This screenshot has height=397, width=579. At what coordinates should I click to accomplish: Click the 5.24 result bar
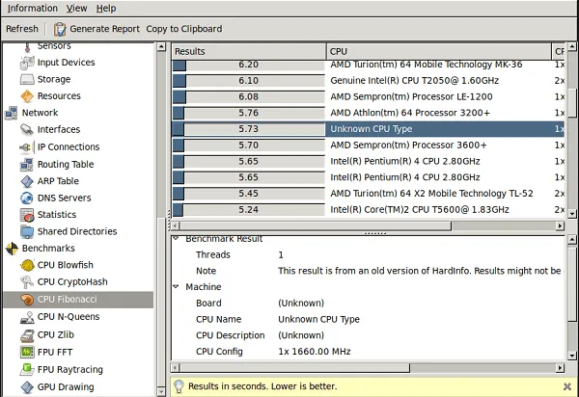(249, 210)
